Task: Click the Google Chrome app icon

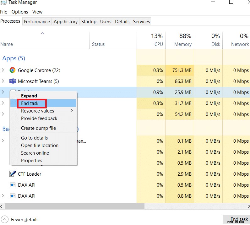Action: 13,70
